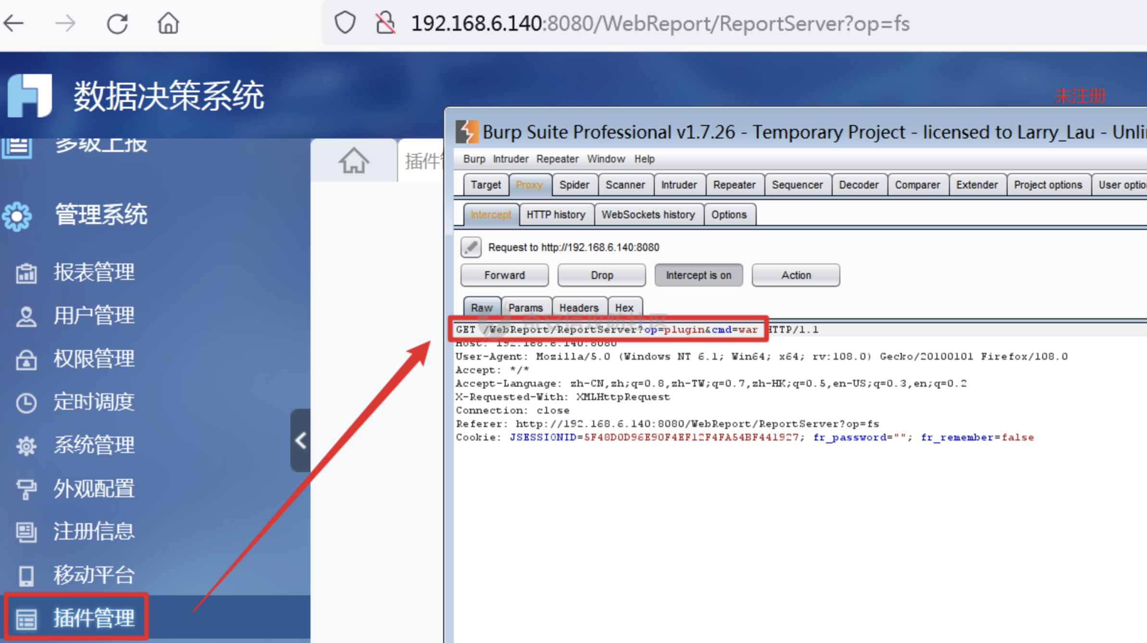Click the browser forward arrow
The image size is (1147, 643).
click(x=65, y=23)
